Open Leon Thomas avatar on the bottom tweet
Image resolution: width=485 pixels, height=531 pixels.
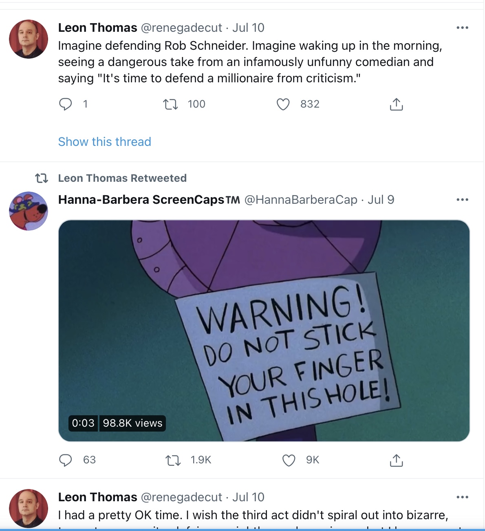pyautogui.click(x=29, y=509)
